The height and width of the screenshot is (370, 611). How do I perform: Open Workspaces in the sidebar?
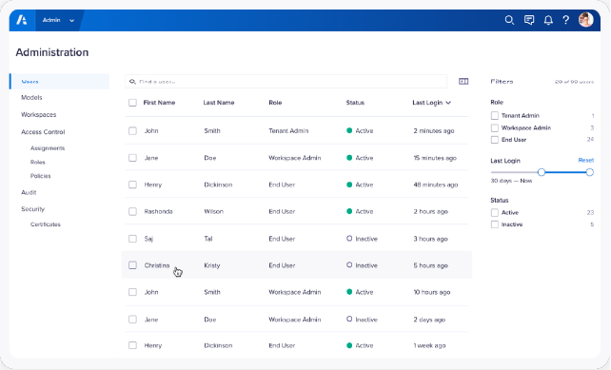point(39,114)
